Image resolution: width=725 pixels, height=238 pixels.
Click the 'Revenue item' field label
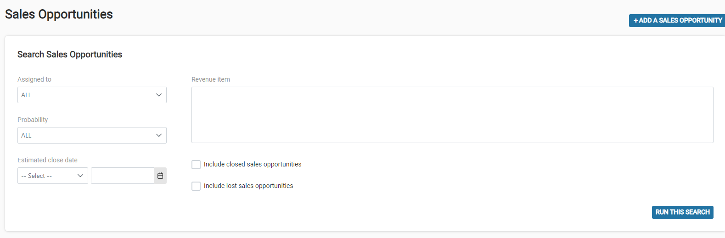[211, 79]
